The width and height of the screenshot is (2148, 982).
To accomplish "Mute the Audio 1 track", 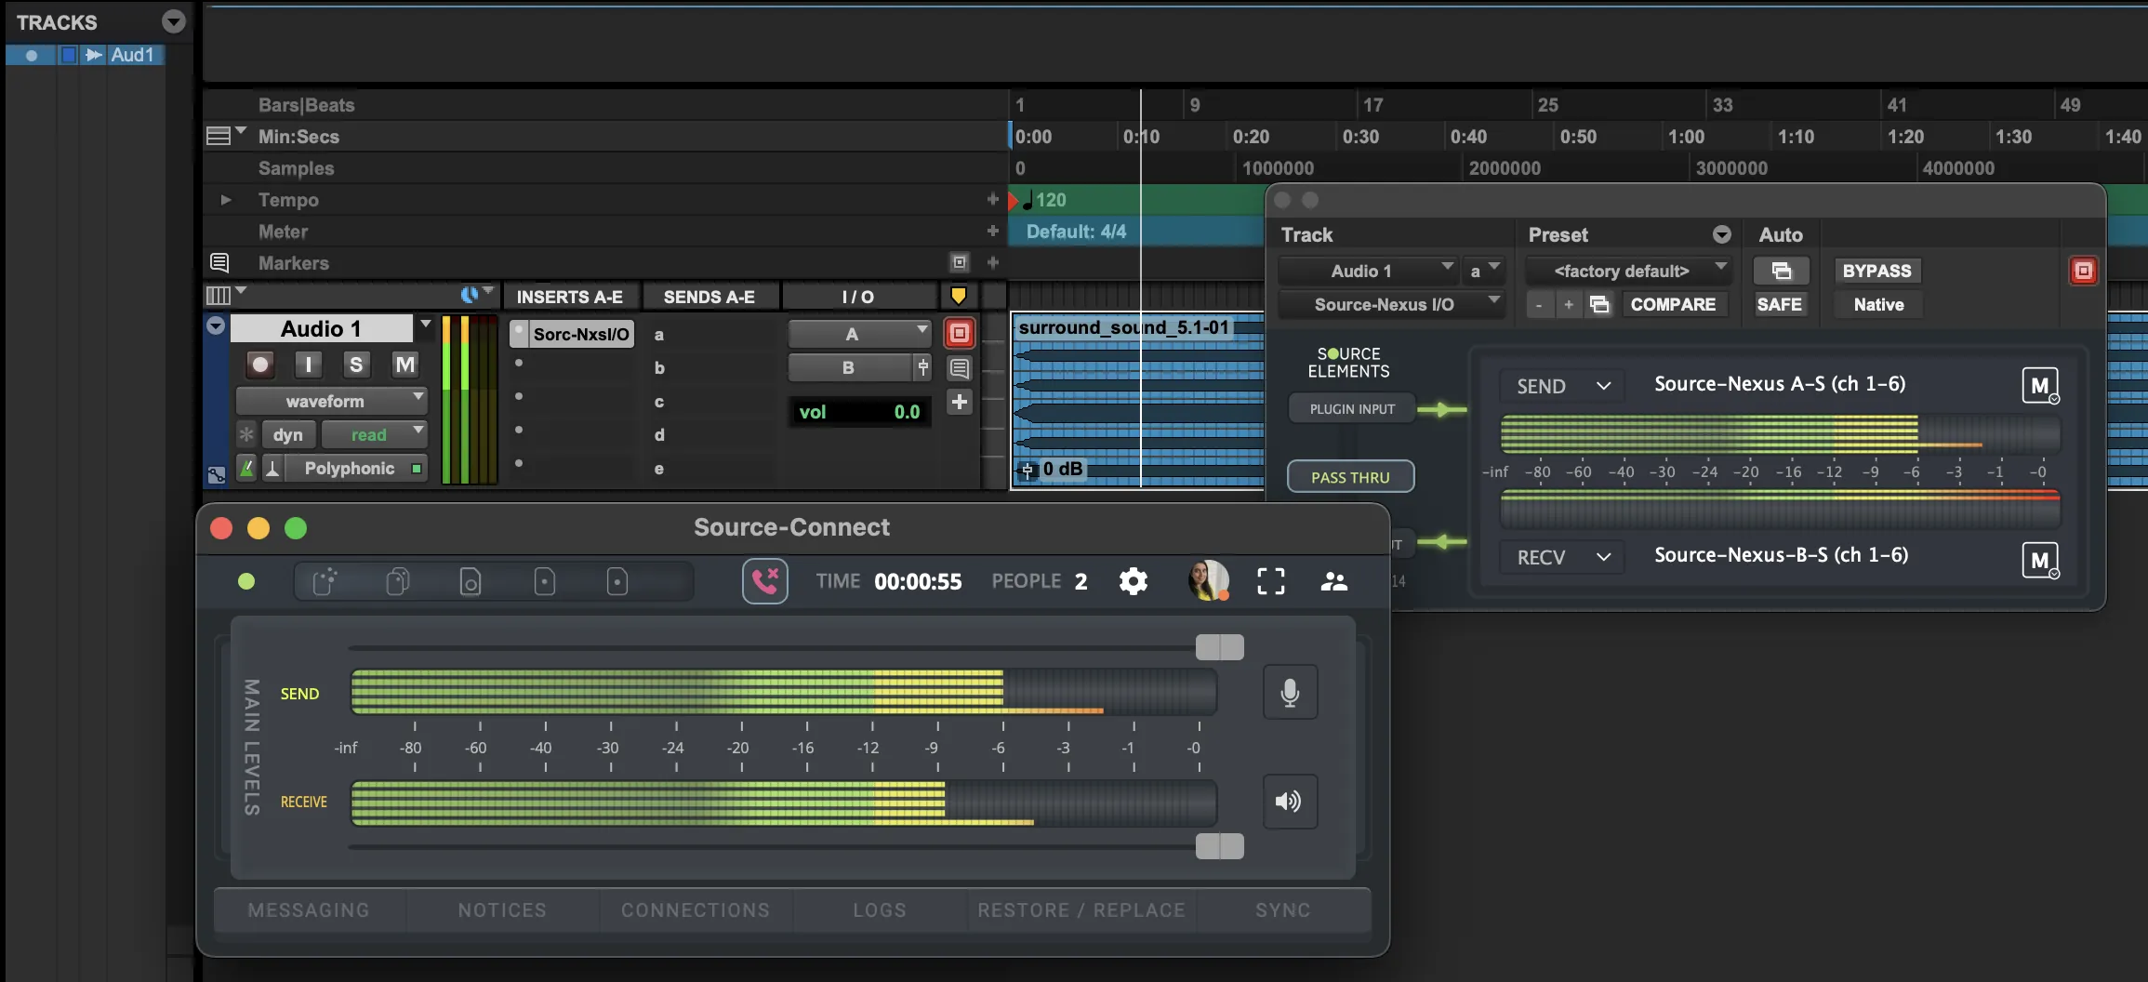I will [404, 365].
